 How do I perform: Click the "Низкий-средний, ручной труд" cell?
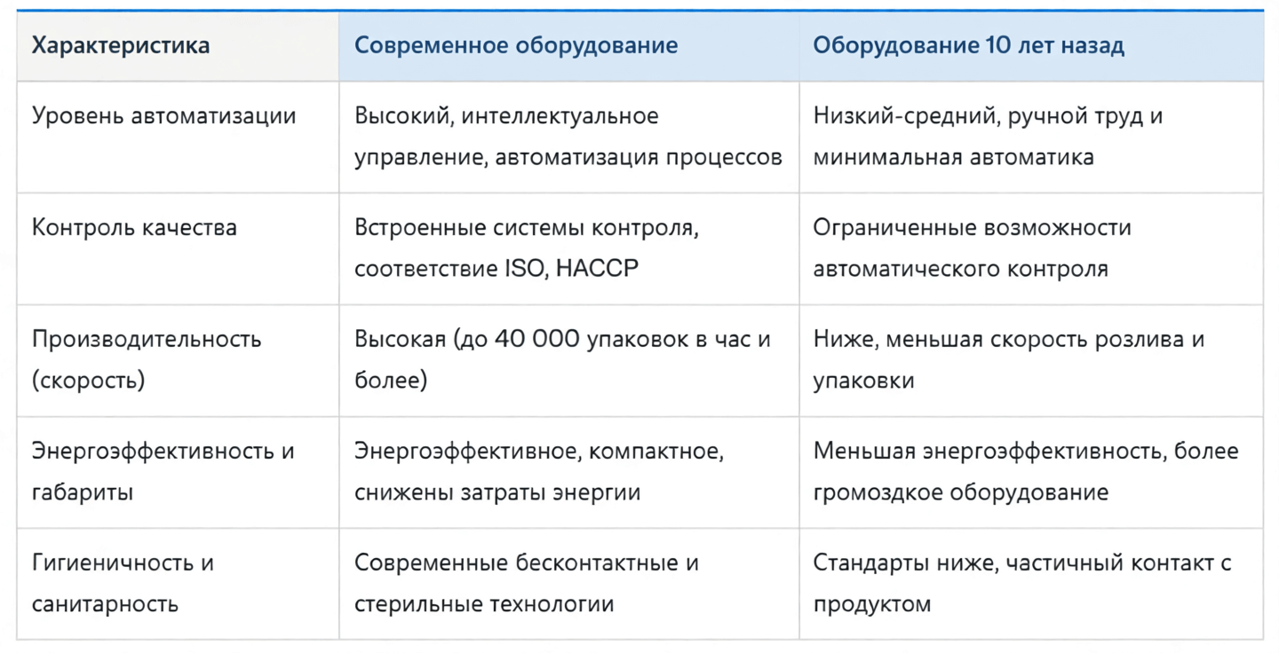coord(988,137)
